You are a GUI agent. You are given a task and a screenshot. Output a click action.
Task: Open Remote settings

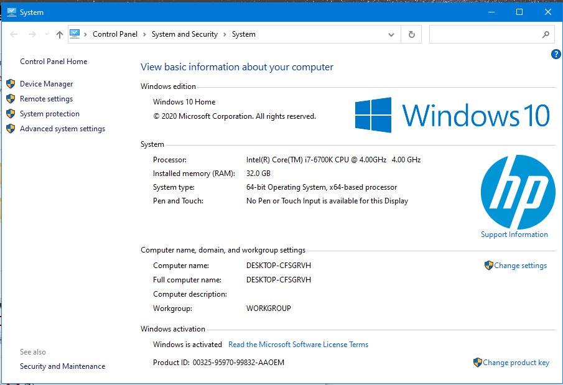pos(46,99)
